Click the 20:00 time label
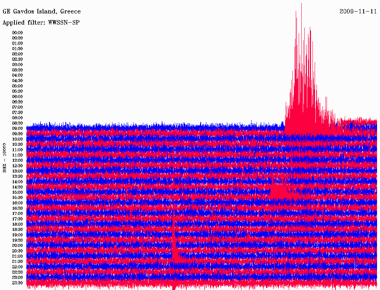This screenshot has width=380, height=290. pos(17,245)
